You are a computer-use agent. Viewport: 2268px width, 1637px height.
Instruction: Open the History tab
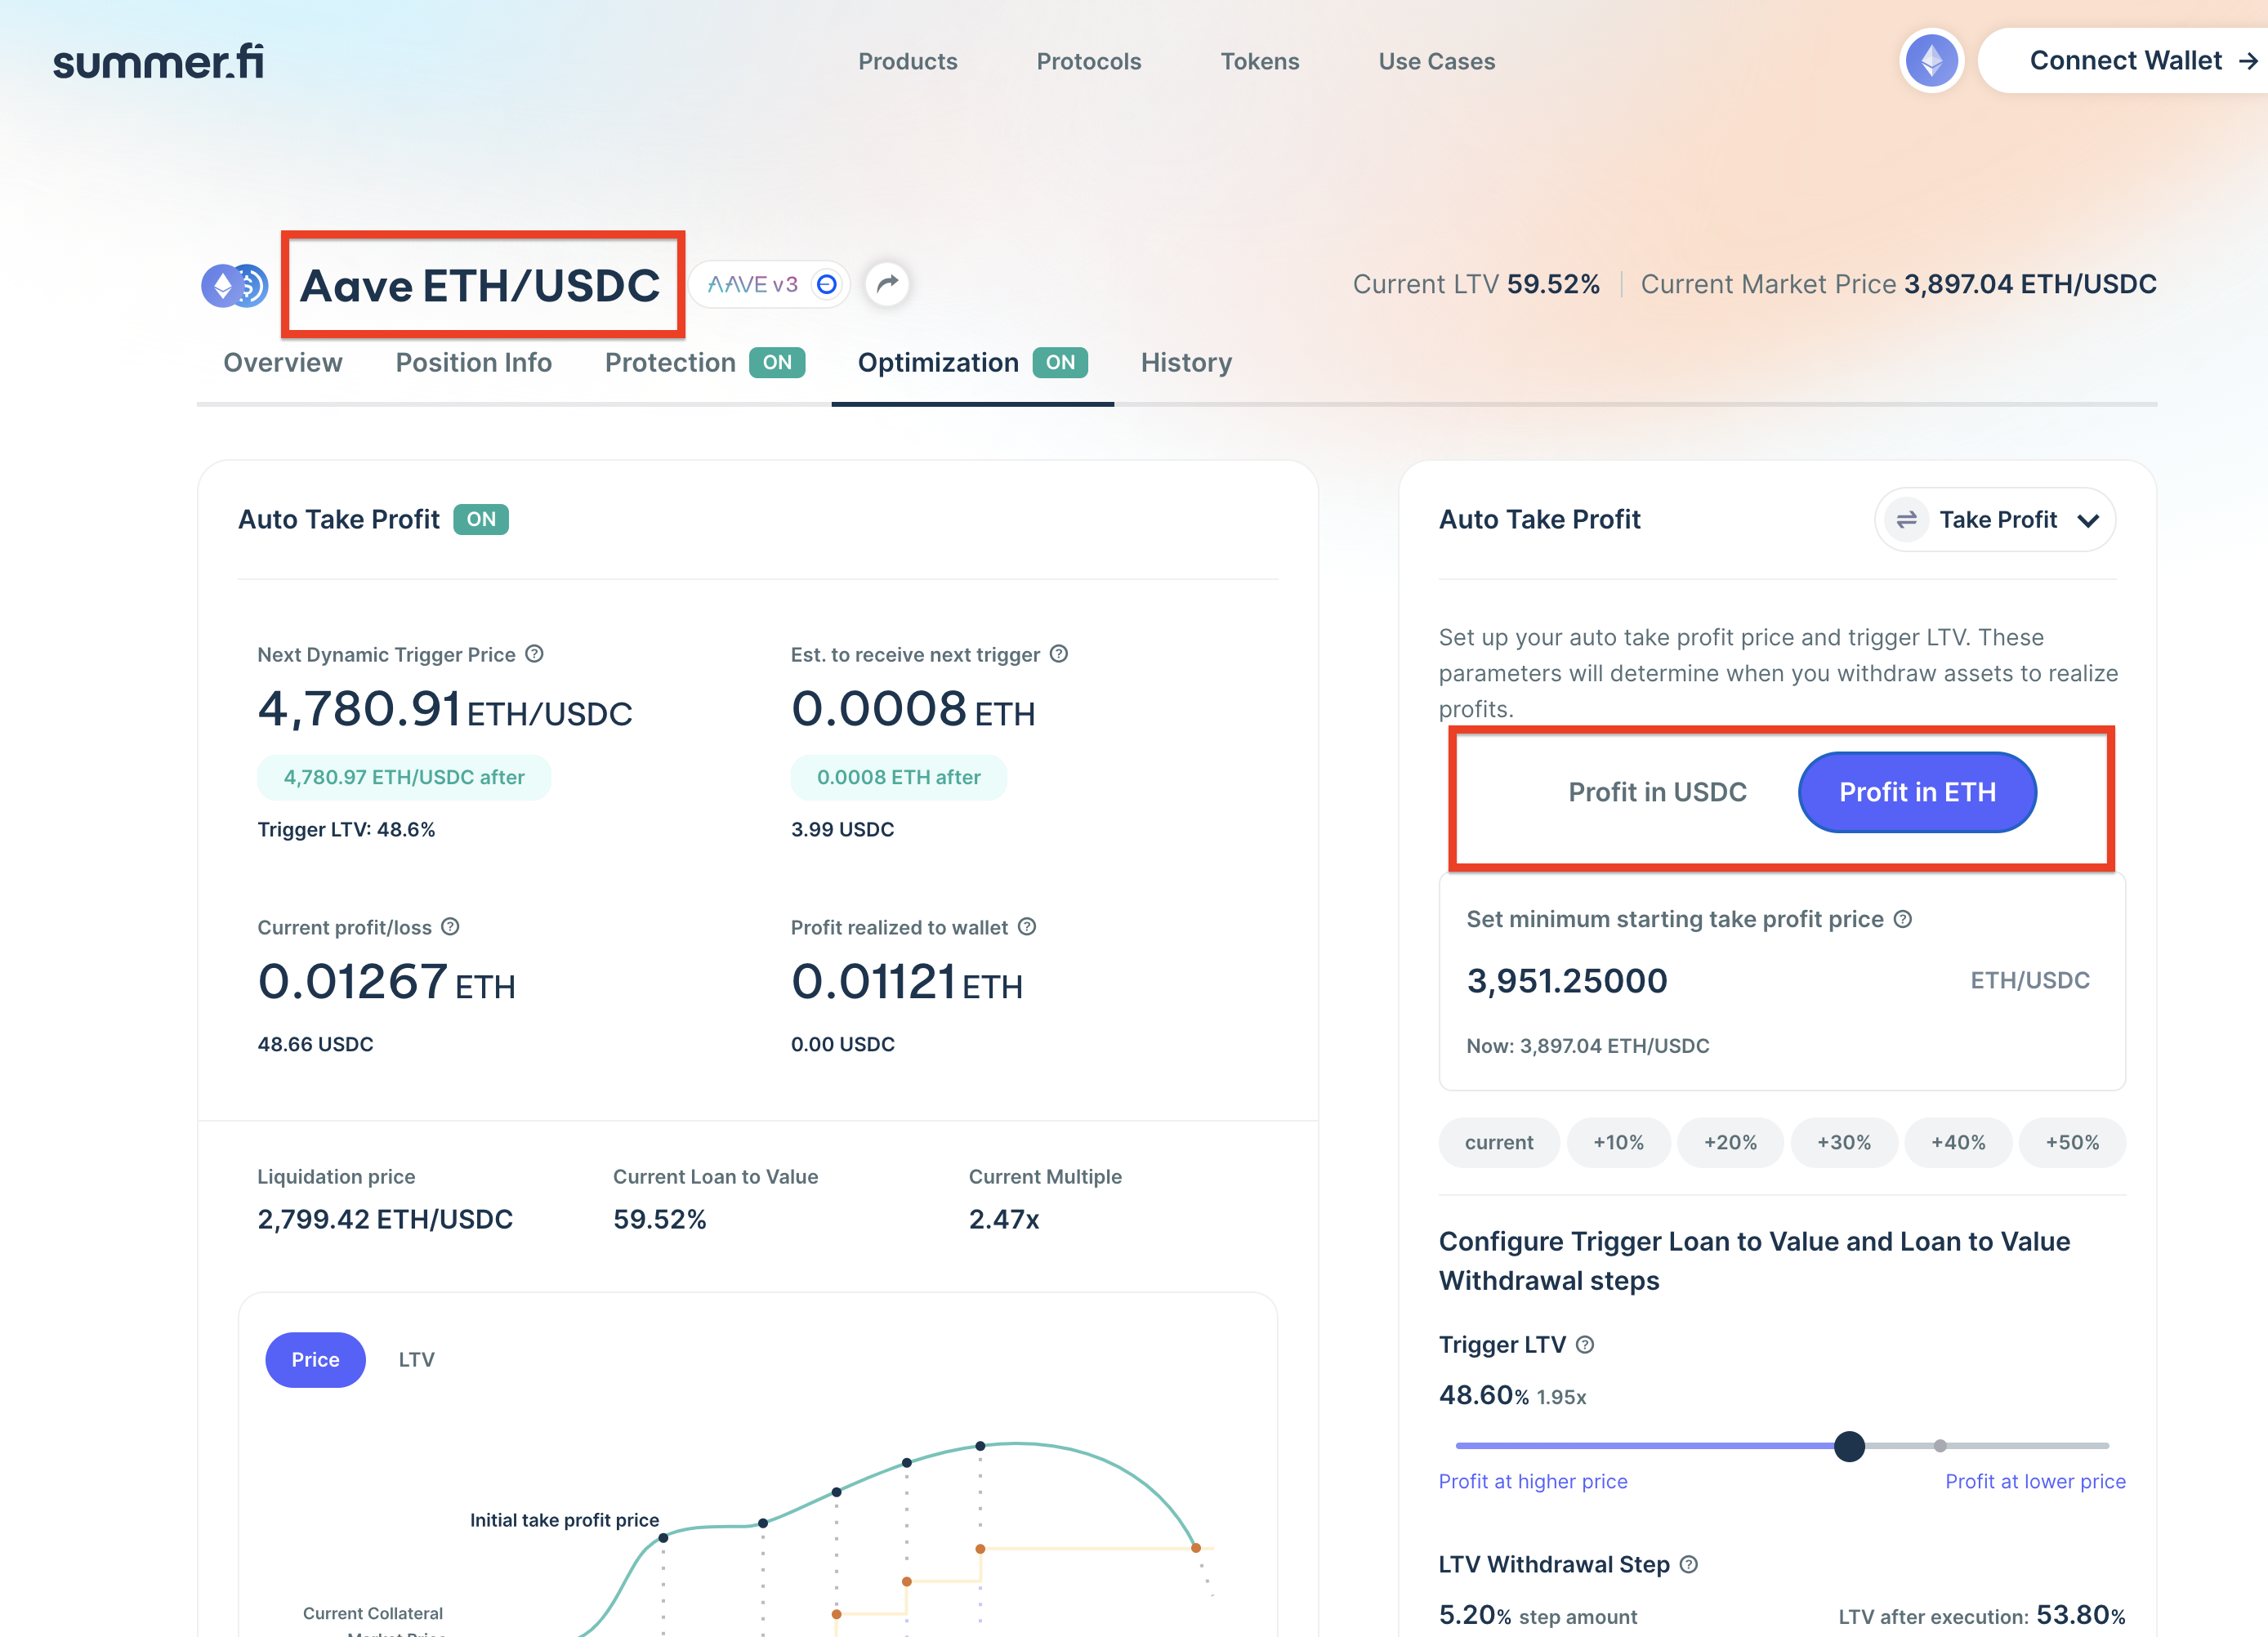(1186, 363)
